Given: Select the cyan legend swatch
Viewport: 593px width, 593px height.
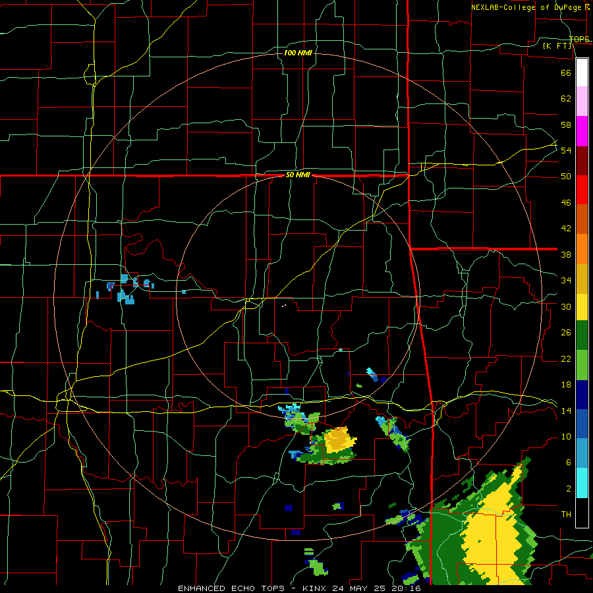Looking at the screenshot, I should pyautogui.click(x=582, y=483).
